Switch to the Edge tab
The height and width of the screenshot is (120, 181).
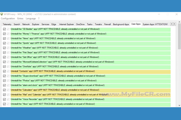[x=54, y=24]
